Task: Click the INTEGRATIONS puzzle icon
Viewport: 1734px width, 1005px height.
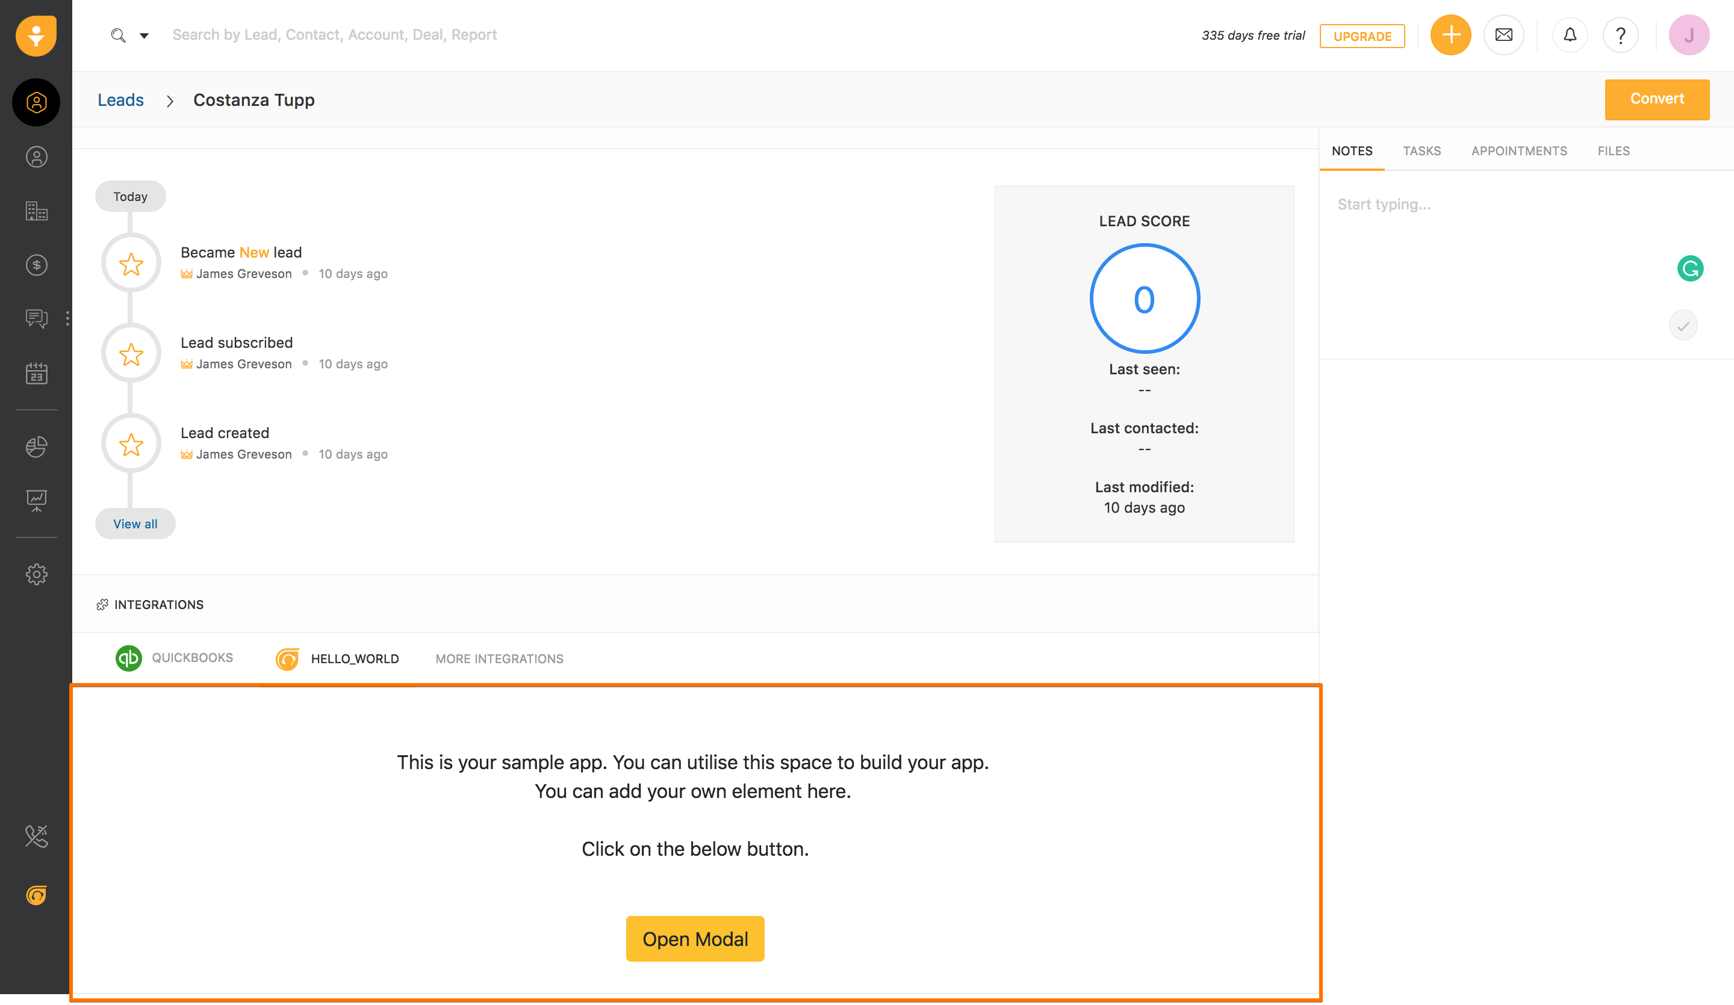Action: [102, 604]
